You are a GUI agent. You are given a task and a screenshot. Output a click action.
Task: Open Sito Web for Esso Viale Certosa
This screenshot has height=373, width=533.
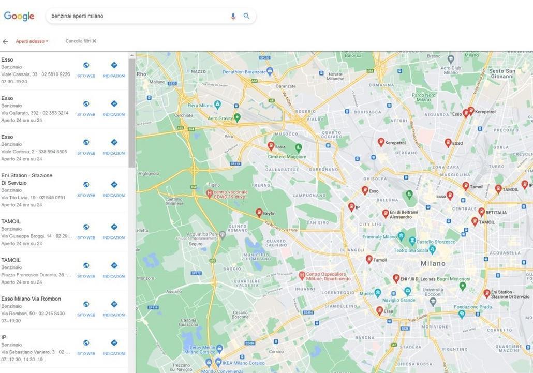[86, 147]
